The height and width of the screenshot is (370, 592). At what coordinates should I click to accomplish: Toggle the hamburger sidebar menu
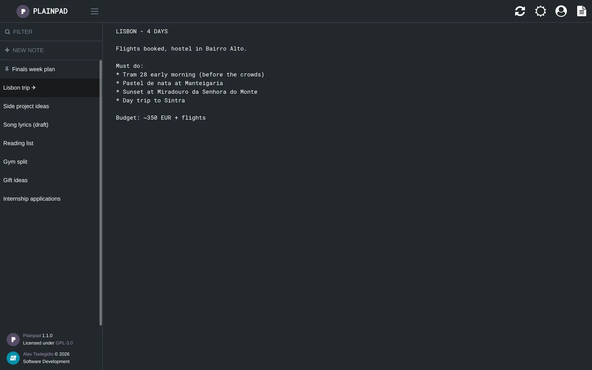click(94, 11)
